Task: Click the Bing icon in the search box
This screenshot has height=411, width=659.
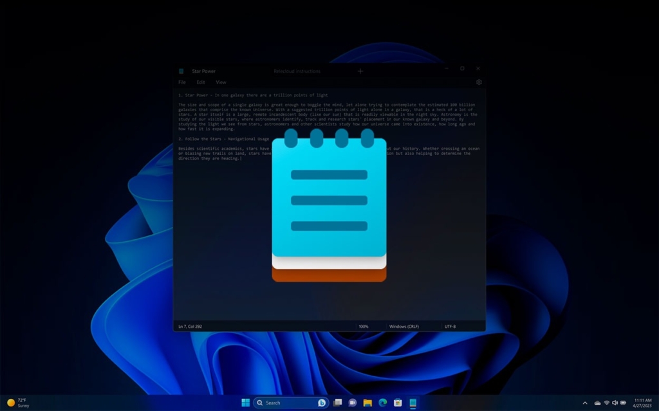Action: click(322, 403)
